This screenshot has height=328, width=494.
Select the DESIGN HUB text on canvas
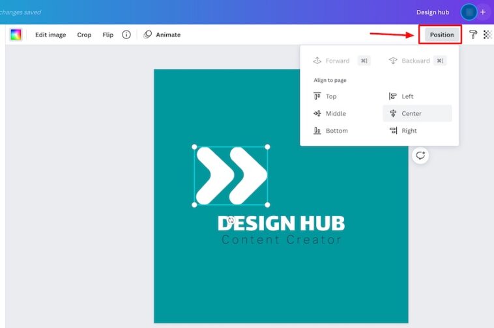pyautogui.click(x=281, y=223)
